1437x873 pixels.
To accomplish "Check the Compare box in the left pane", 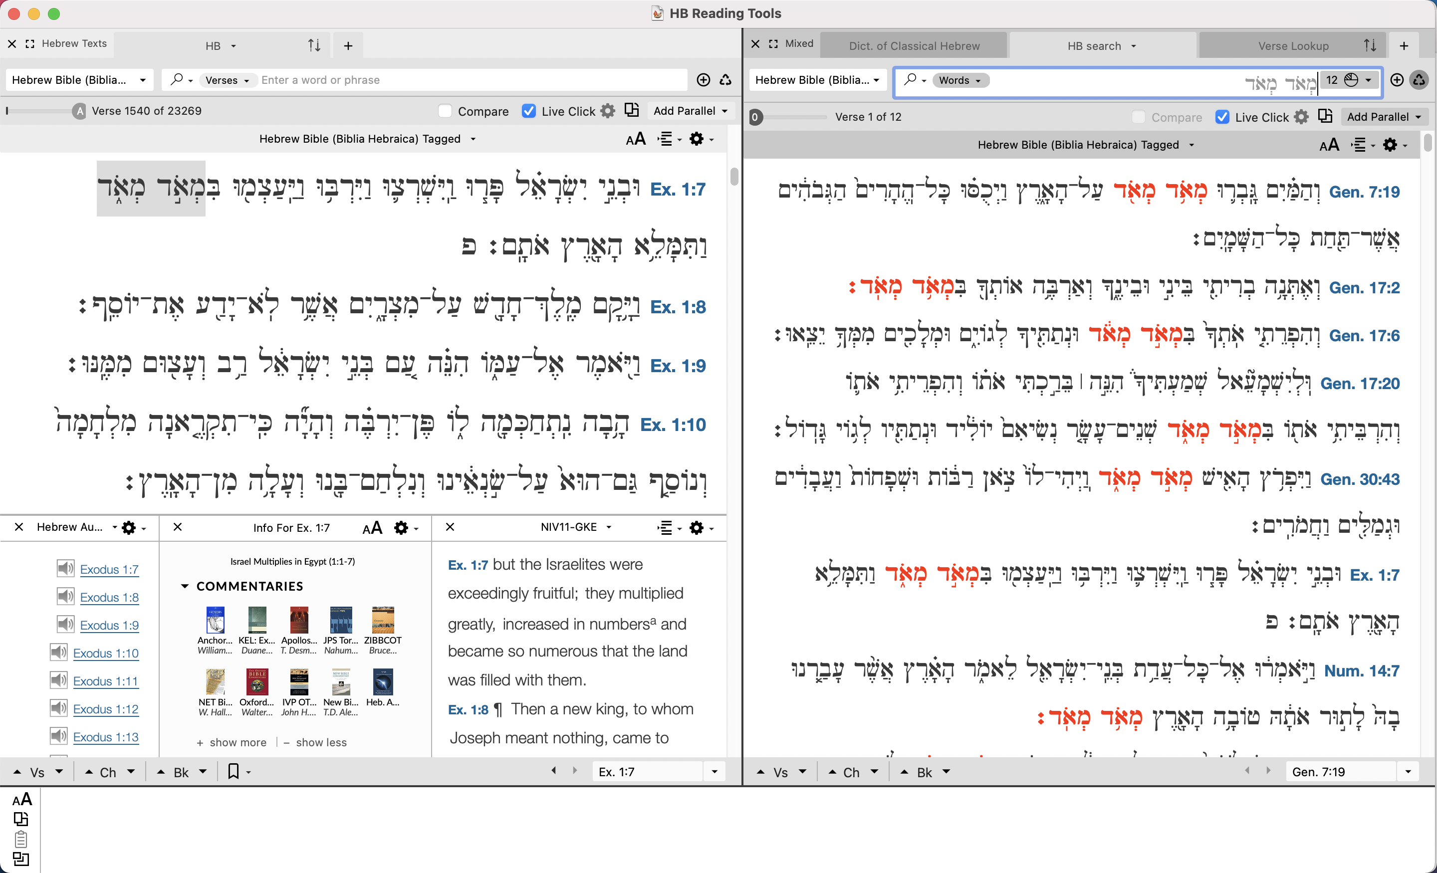I will [x=445, y=110].
